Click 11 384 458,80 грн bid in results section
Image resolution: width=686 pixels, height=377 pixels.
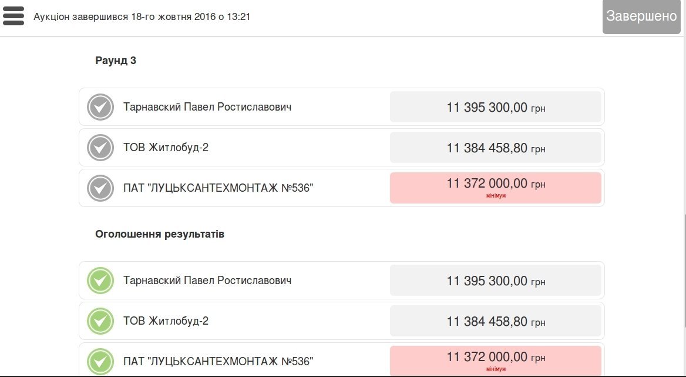click(x=496, y=322)
